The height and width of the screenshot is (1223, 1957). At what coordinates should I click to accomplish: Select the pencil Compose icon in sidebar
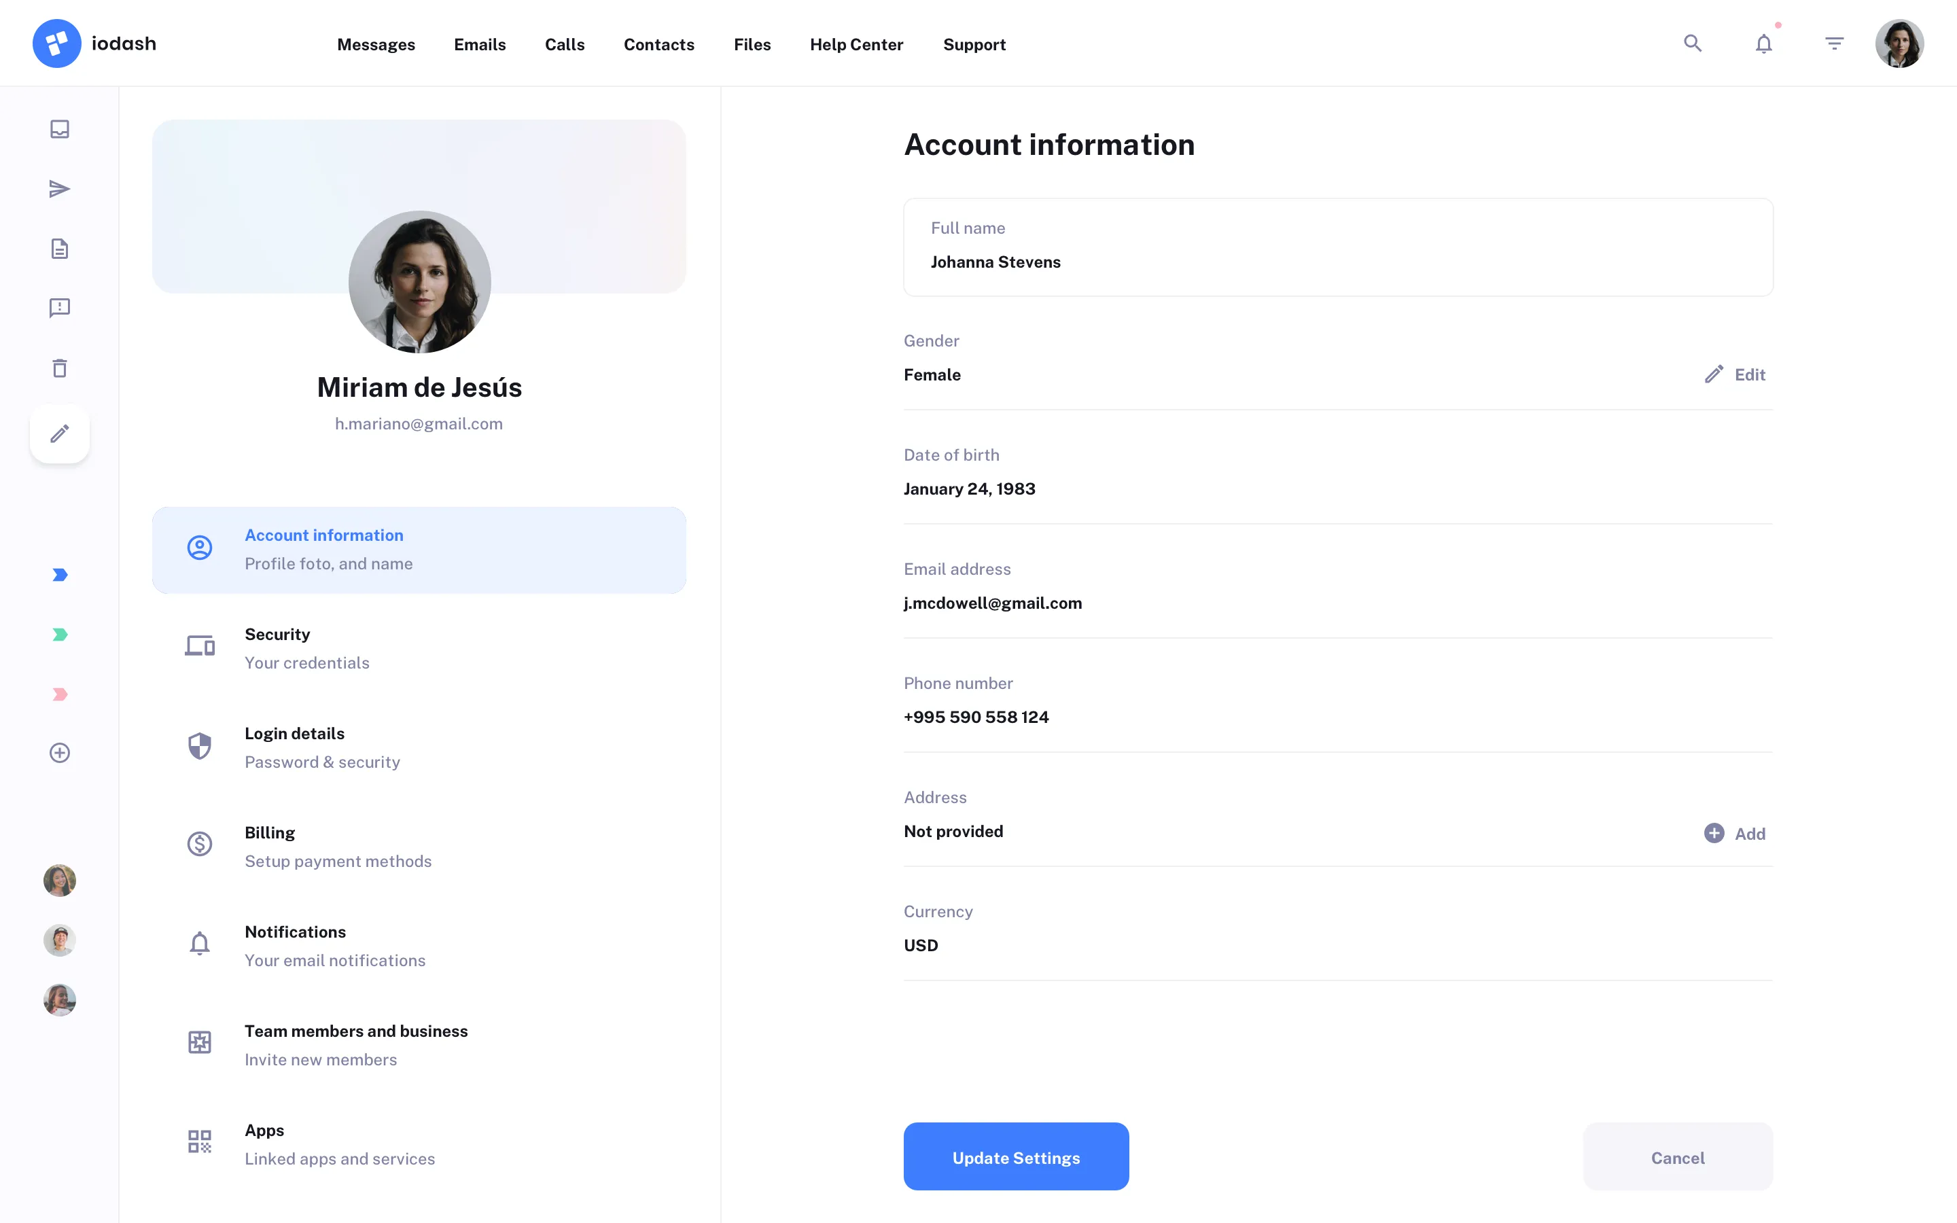point(59,433)
